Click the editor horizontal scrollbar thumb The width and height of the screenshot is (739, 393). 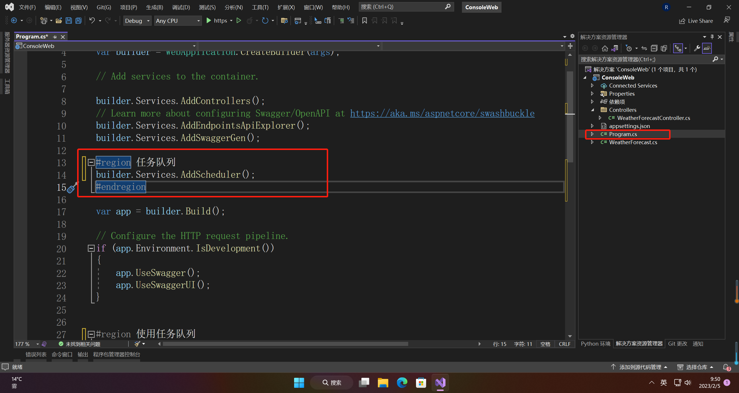point(285,344)
